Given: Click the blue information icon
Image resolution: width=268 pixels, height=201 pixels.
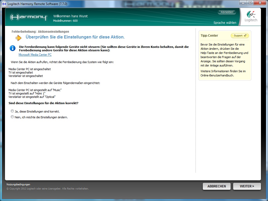Looking at the screenshot, I should point(12,48).
